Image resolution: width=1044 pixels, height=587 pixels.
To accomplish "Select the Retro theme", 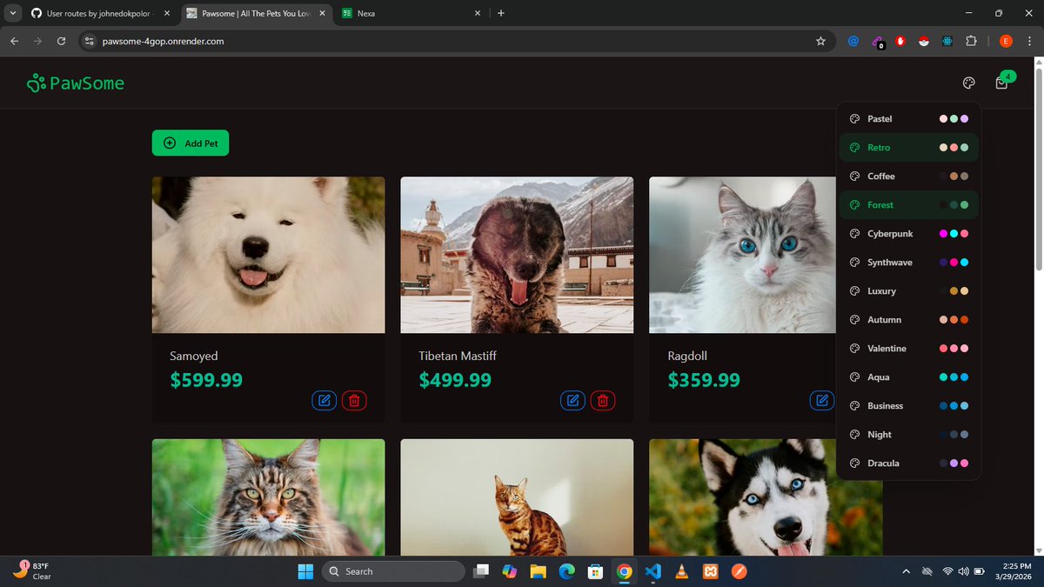I will pyautogui.click(x=908, y=147).
